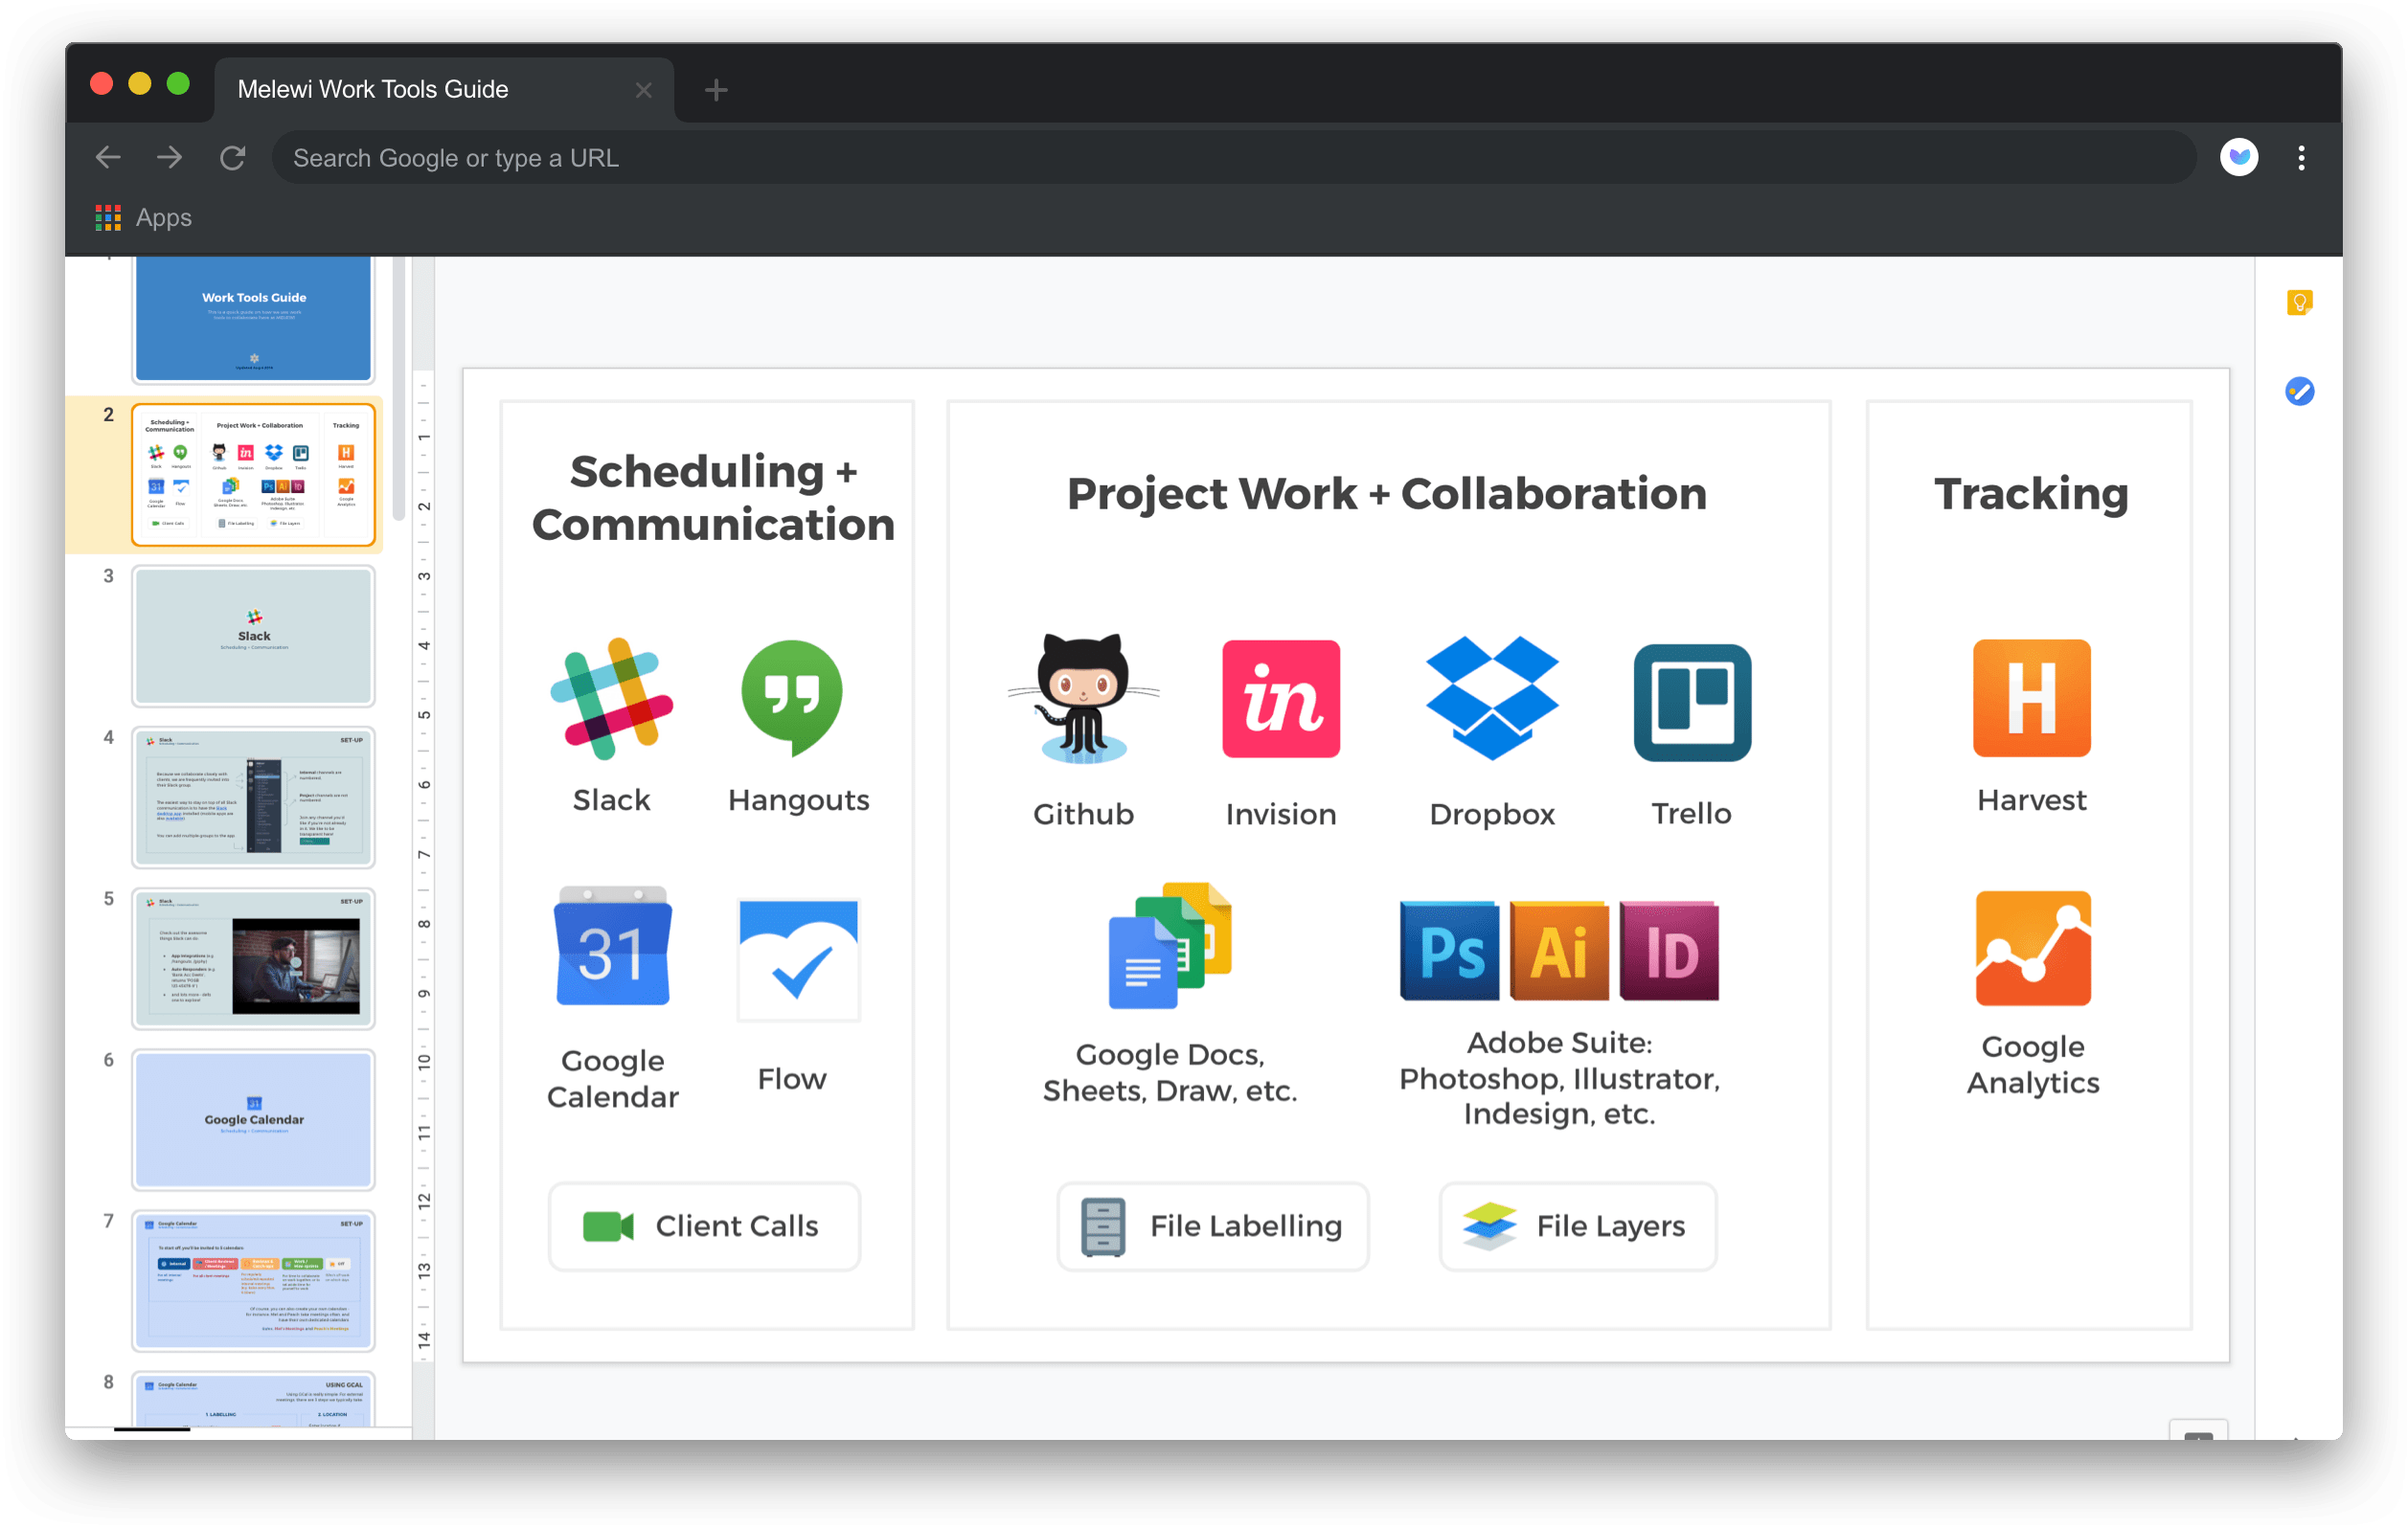Click the Search Google or type URL field
This screenshot has height=1528, width=2408.
pyautogui.click(x=1230, y=158)
